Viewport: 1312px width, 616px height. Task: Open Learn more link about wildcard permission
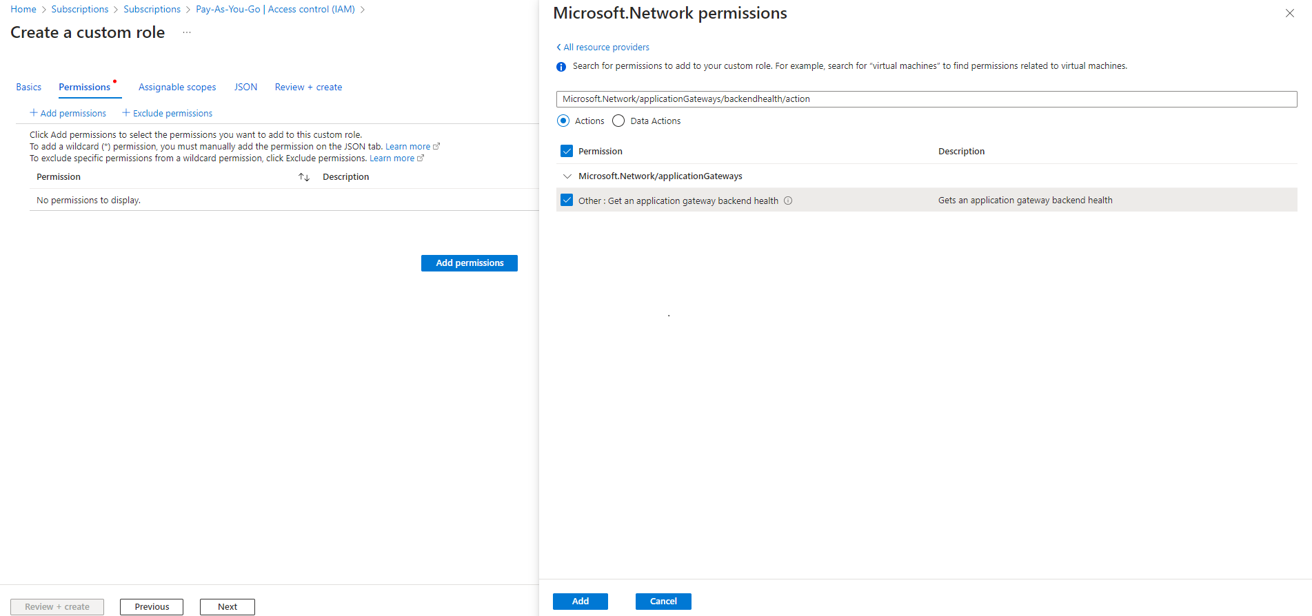point(412,146)
